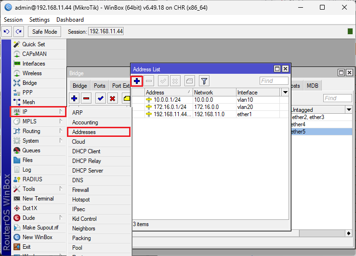The height and width of the screenshot is (256, 356).
Task: Click the Undo arrow in top toolbar
Action: pos(7,31)
